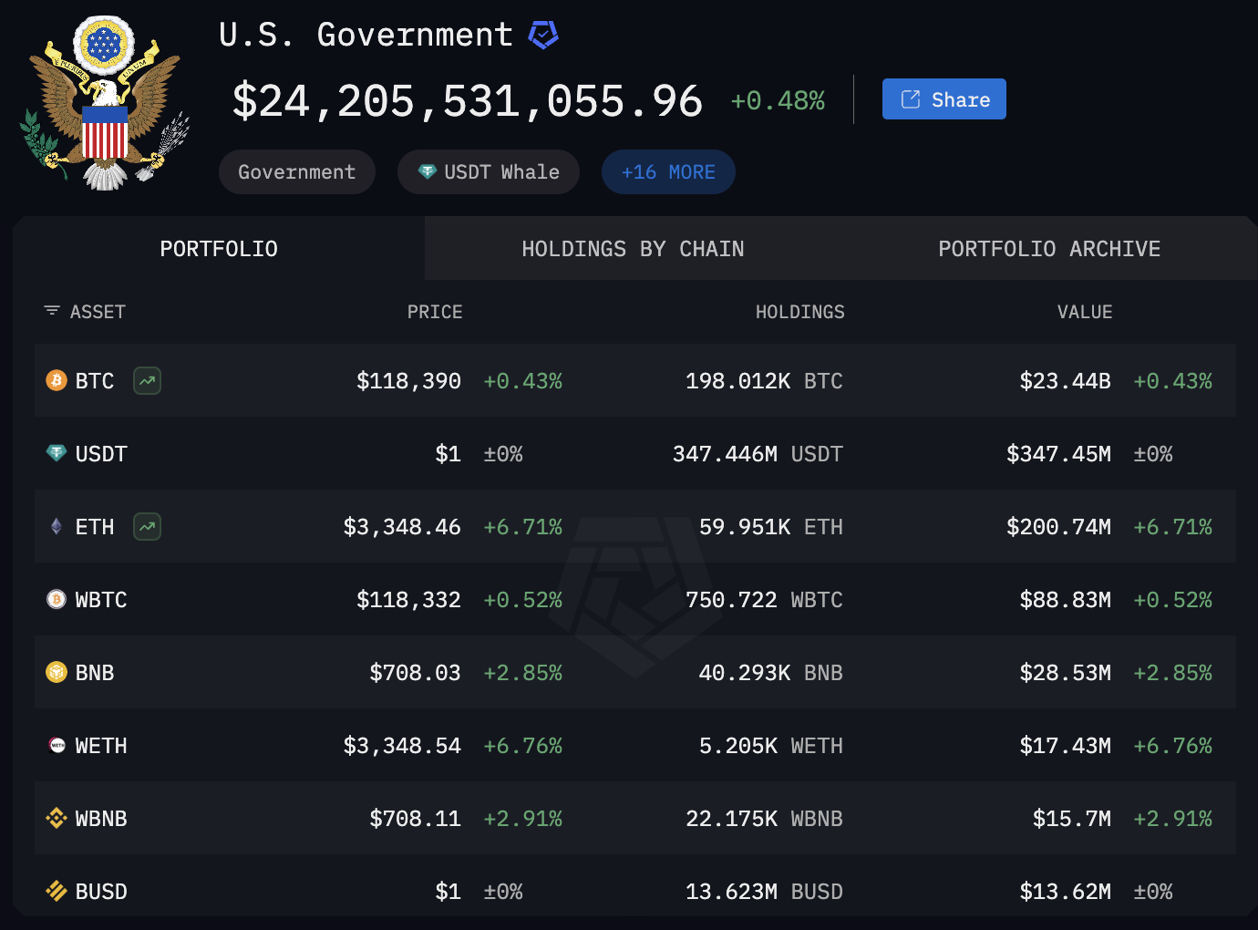This screenshot has height=930, width=1258.
Task: Click the Share button
Action: click(x=944, y=99)
